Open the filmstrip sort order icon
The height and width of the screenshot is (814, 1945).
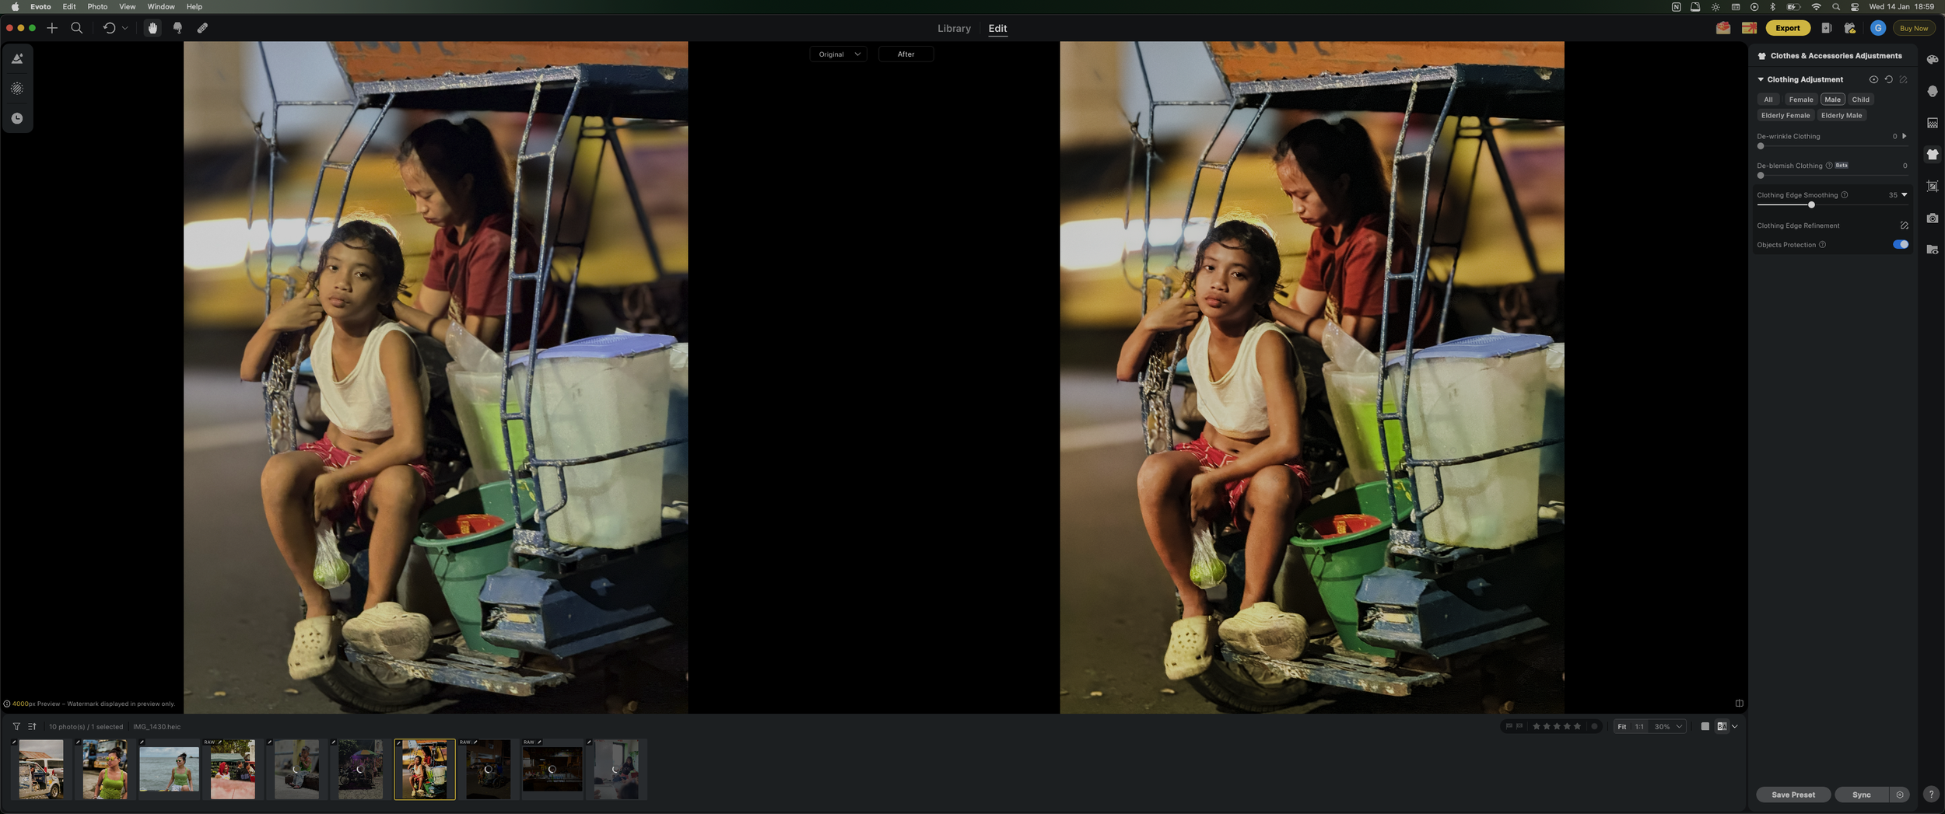(32, 727)
